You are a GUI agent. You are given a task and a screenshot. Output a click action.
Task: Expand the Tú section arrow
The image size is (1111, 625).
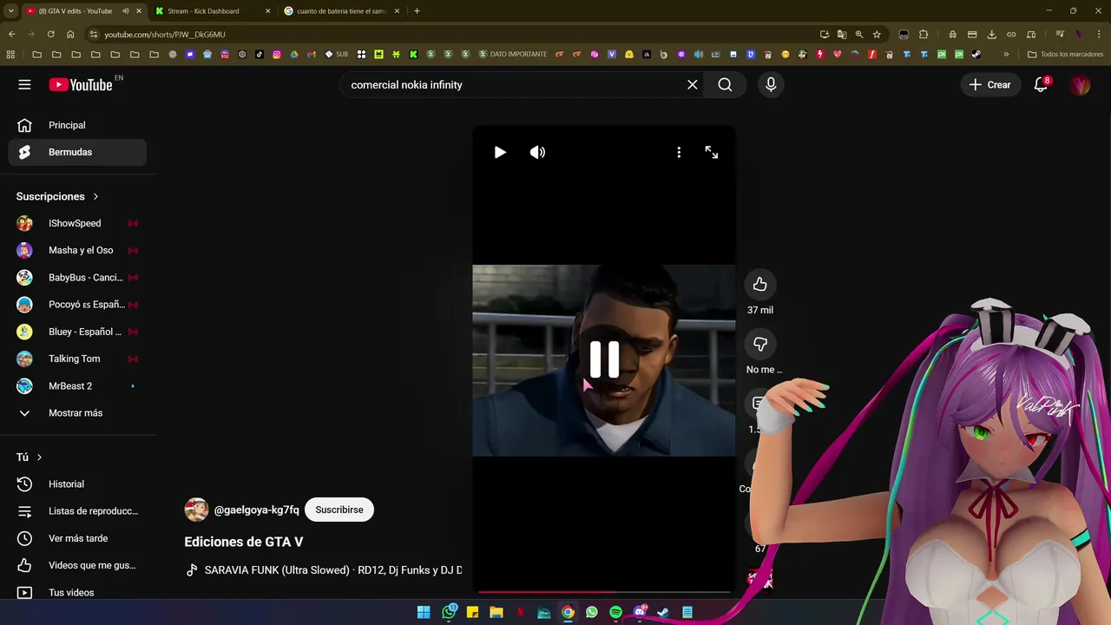[x=39, y=457]
